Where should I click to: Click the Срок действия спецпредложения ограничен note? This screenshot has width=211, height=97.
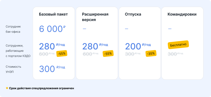(x=42, y=88)
